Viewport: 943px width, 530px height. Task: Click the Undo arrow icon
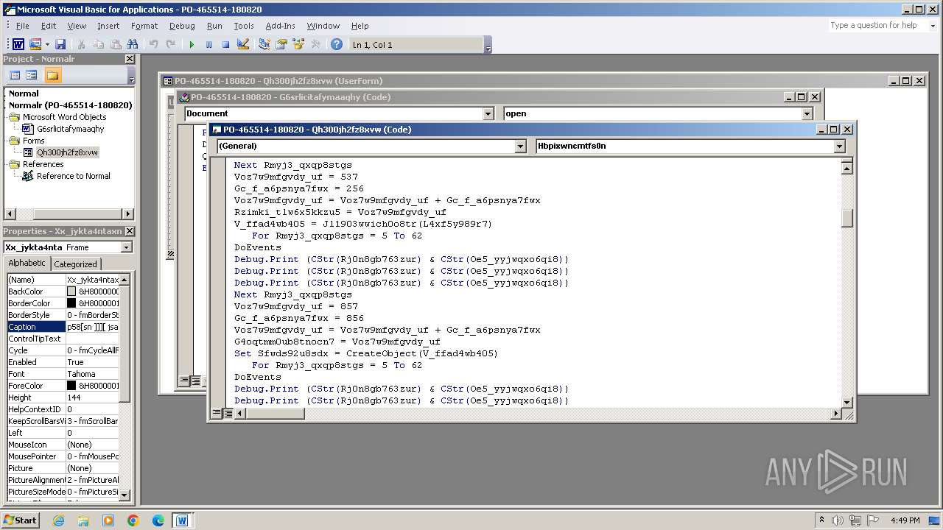pos(153,45)
